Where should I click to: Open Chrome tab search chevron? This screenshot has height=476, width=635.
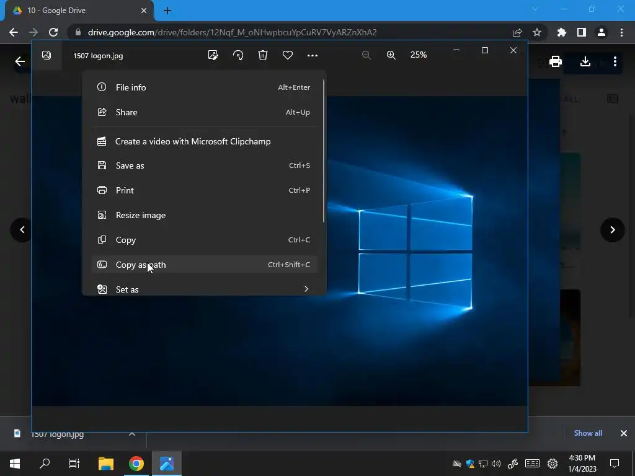[x=535, y=9]
